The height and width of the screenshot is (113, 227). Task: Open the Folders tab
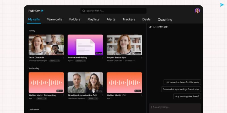coord(75,19)
